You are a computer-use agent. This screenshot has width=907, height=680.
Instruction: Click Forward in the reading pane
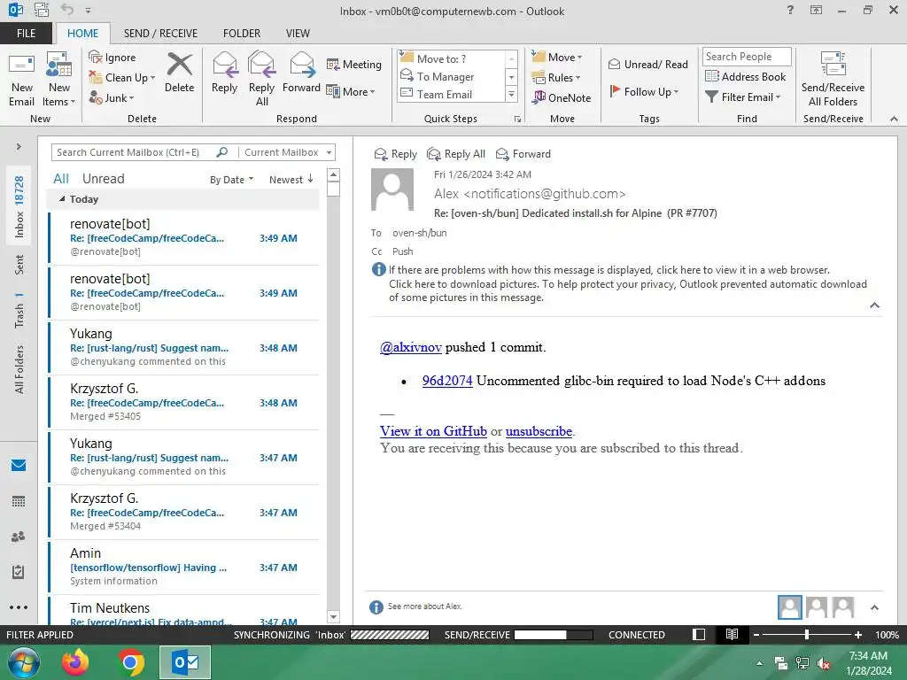pos(523,154)
